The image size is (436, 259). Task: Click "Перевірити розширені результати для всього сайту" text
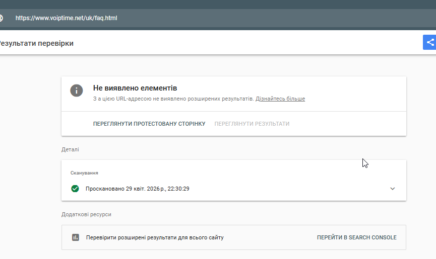[155, 237]
